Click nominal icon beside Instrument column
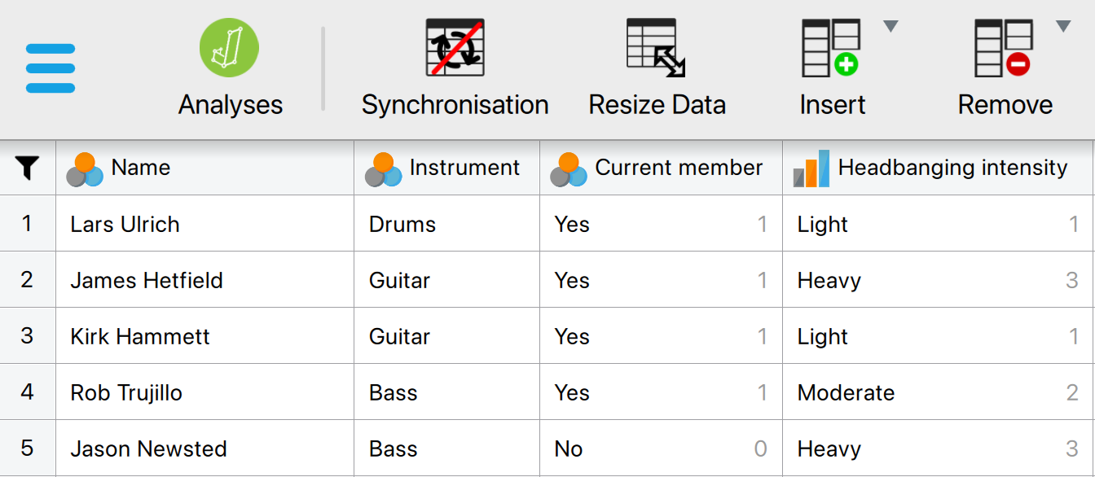1095x477 pixels. pyautogui.click(x=383, y=169)
